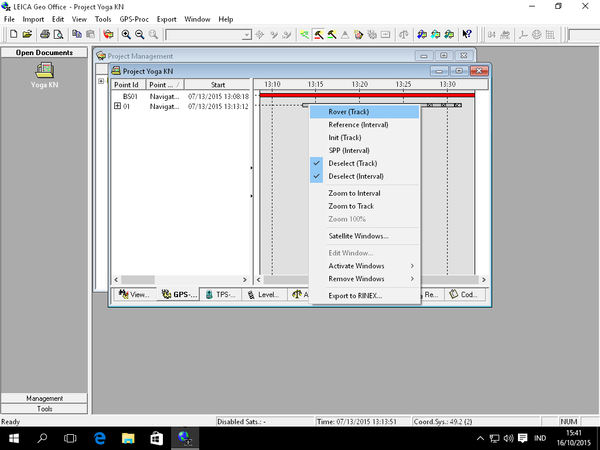Click the Open folder toolbar icon
This screenshot has height=450, width=600.
click(27, 35)
